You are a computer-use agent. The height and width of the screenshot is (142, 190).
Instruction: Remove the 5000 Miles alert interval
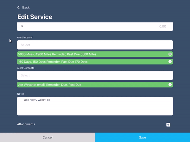click(170, 54)
